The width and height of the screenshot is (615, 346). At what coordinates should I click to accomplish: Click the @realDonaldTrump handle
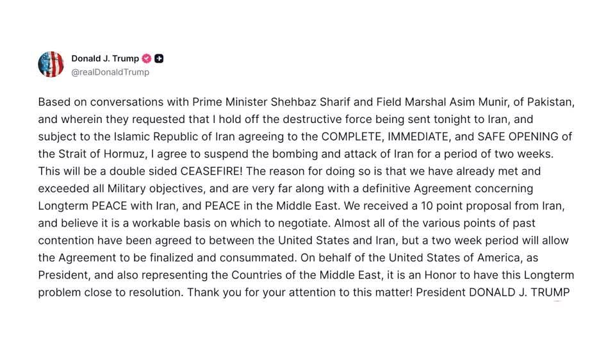(110, 72)
